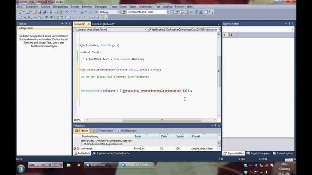Click the taskbar clock showing 21:07

[284, 164]
